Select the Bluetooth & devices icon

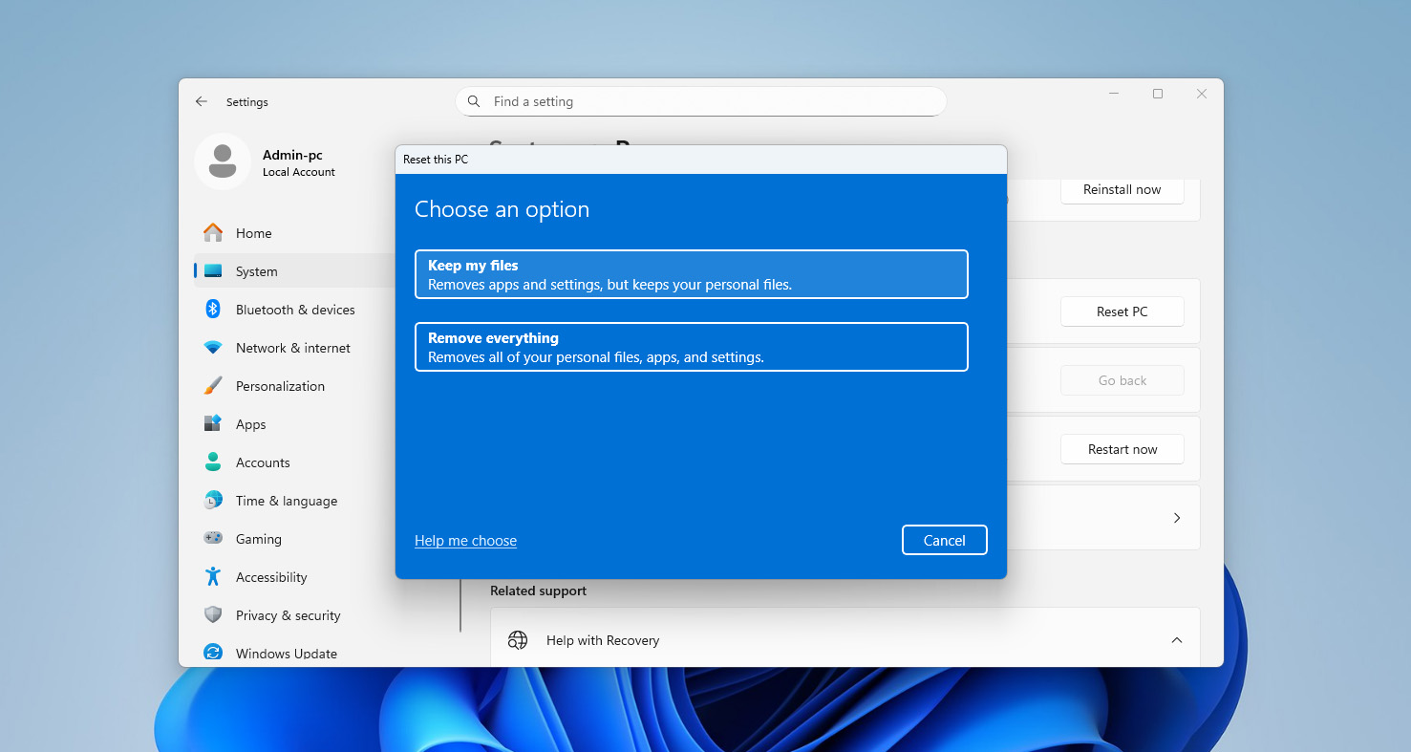click(x=213, y=310)
